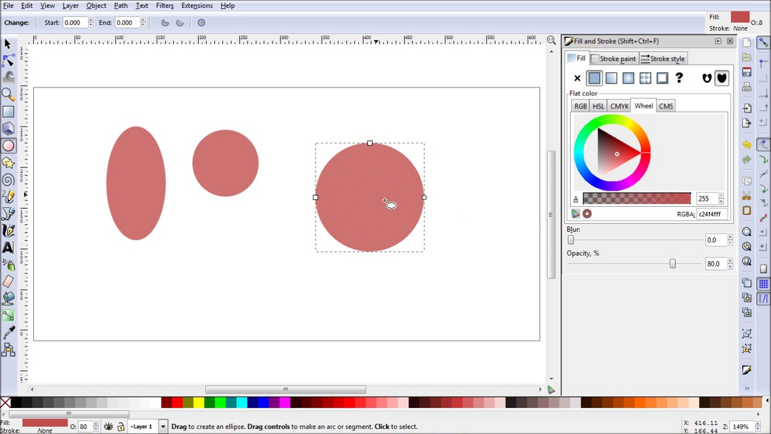Image resolution: width=771 pixels, height=434 pixels.
Task: Toggle grid display snap button
Action: point(763,284)
